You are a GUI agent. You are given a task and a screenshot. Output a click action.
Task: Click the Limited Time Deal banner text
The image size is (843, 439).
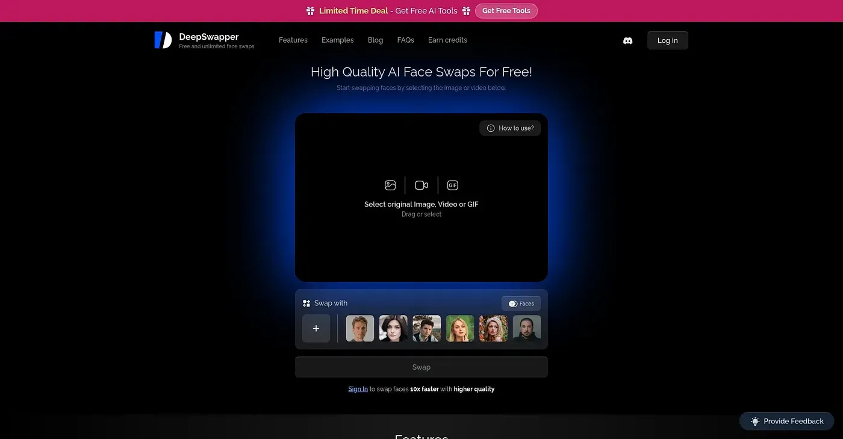click(353, 11)
